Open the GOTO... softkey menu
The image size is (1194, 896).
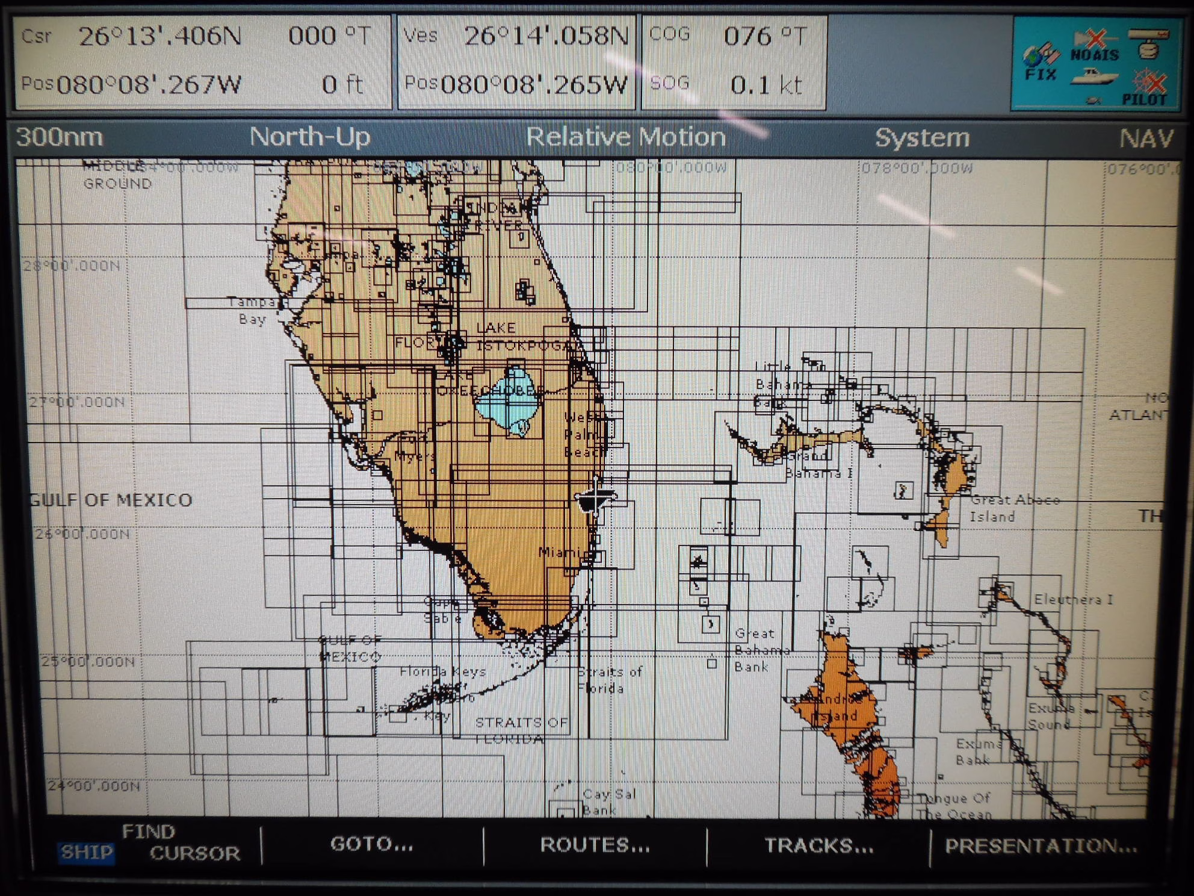pyautogui.click(x=372, y=844)
